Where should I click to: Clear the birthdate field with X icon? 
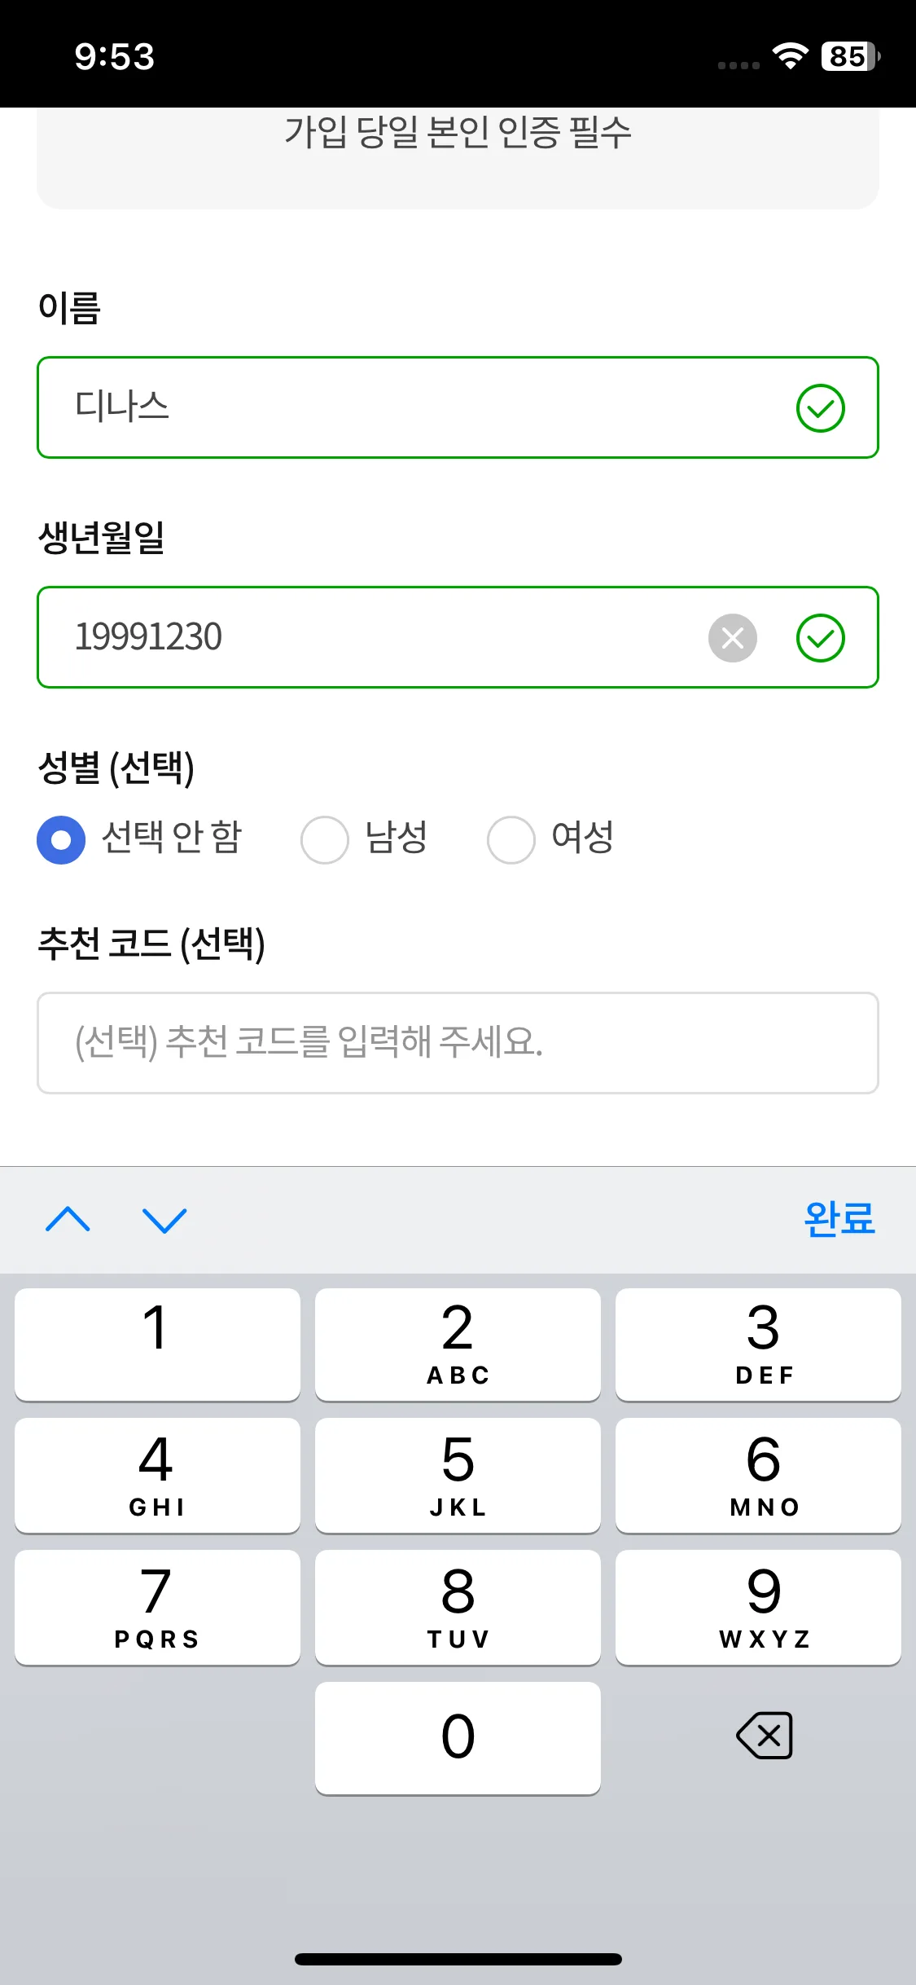point(732,637)
